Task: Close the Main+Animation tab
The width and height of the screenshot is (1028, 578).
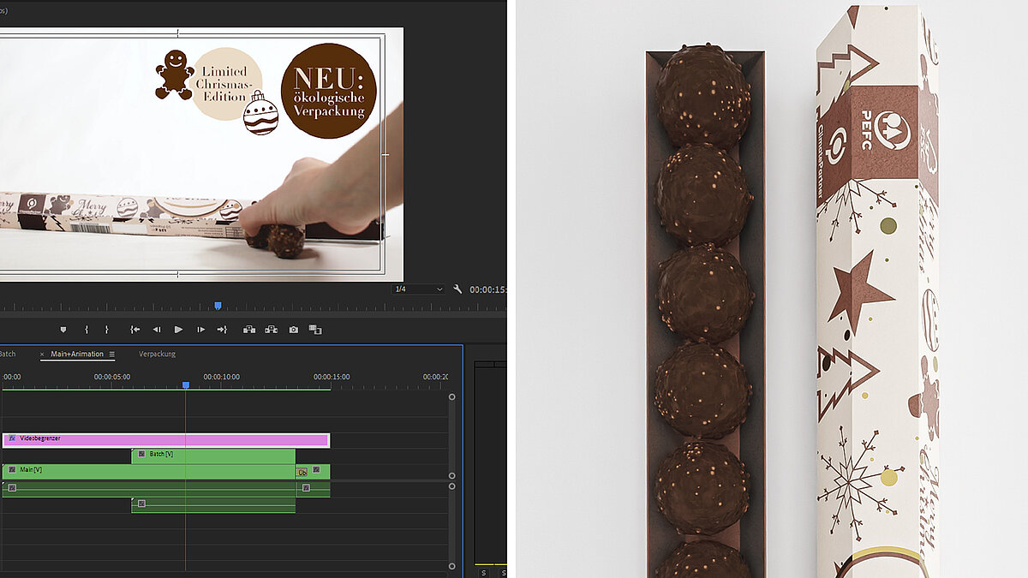Action: pyautogui.click(x=43, y=354)
